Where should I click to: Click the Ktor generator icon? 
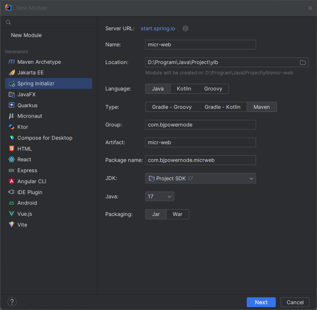coord(12,127)
